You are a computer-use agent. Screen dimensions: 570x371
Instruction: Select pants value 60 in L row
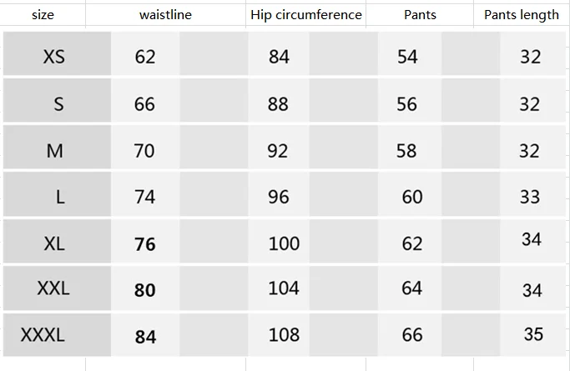pos(412,197)
